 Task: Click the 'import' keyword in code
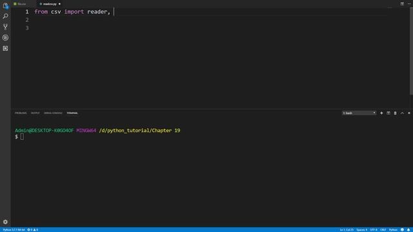tap(74, 12)
